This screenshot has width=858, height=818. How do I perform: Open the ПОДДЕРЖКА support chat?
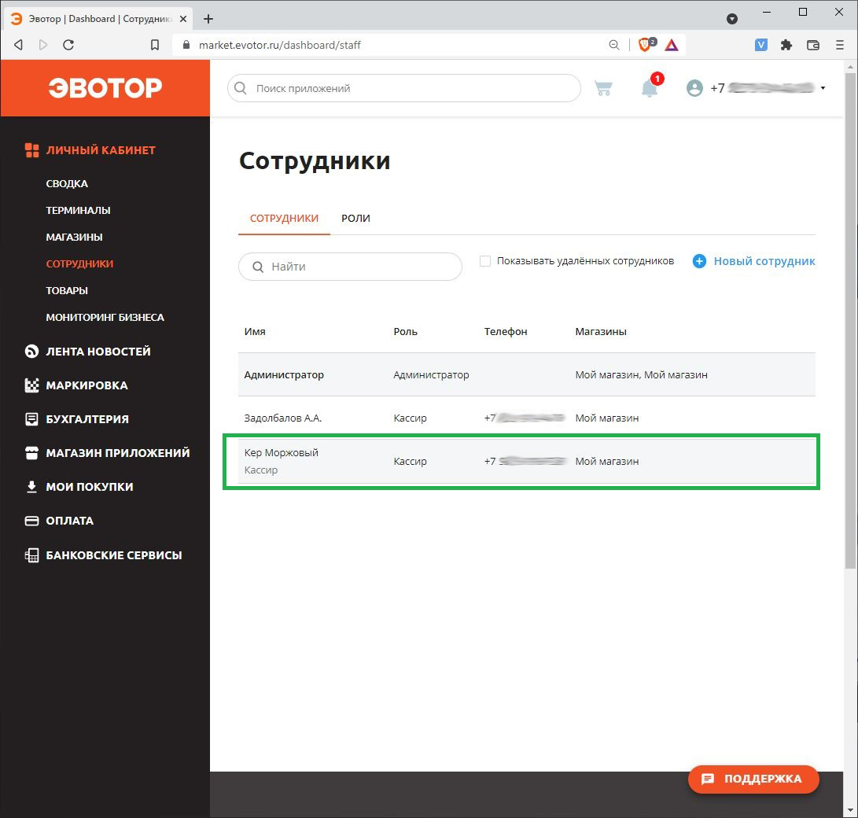coord(752,779)
